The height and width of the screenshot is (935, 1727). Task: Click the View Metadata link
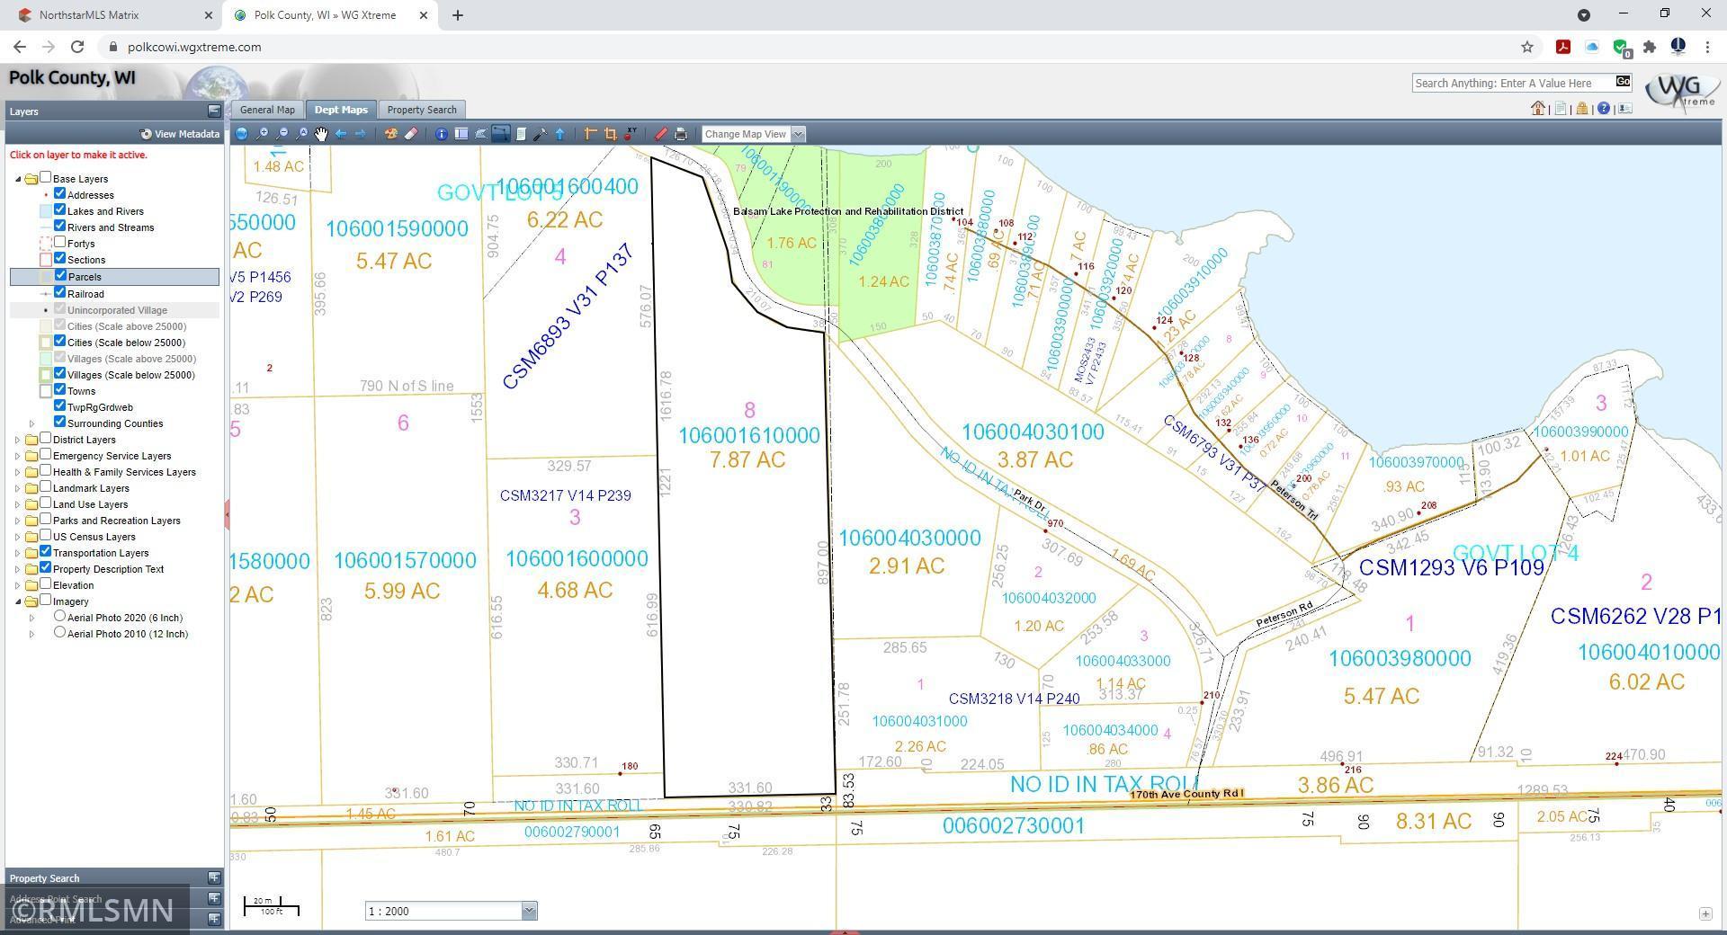pyautogui.click(x=180, y=134)
